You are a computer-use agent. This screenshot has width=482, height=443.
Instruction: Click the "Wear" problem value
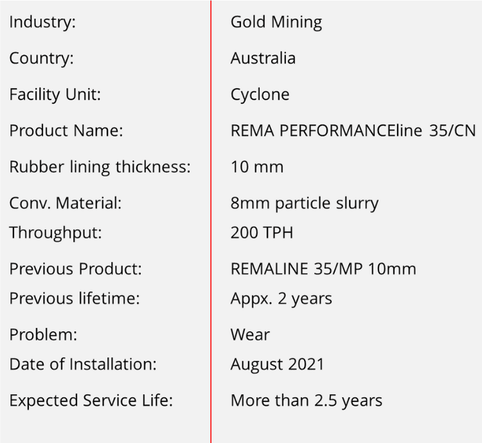[250, 334]
